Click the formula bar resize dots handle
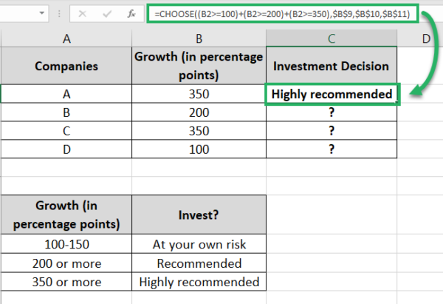 (x=59, y=13)
